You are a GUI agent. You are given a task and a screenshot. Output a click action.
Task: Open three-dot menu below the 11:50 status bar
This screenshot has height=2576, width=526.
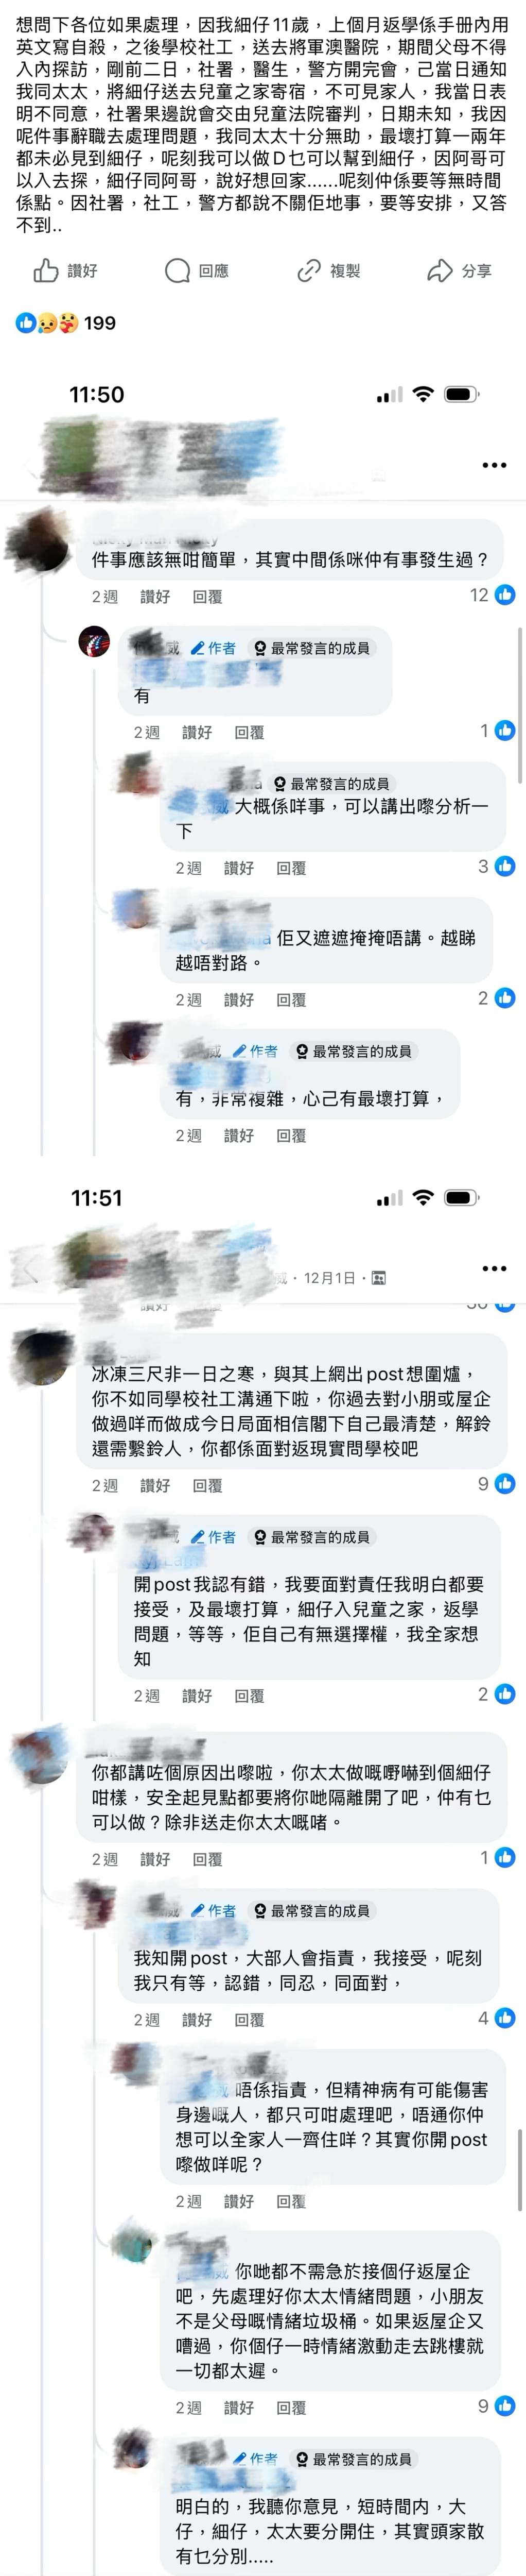[x=494, y=465]
